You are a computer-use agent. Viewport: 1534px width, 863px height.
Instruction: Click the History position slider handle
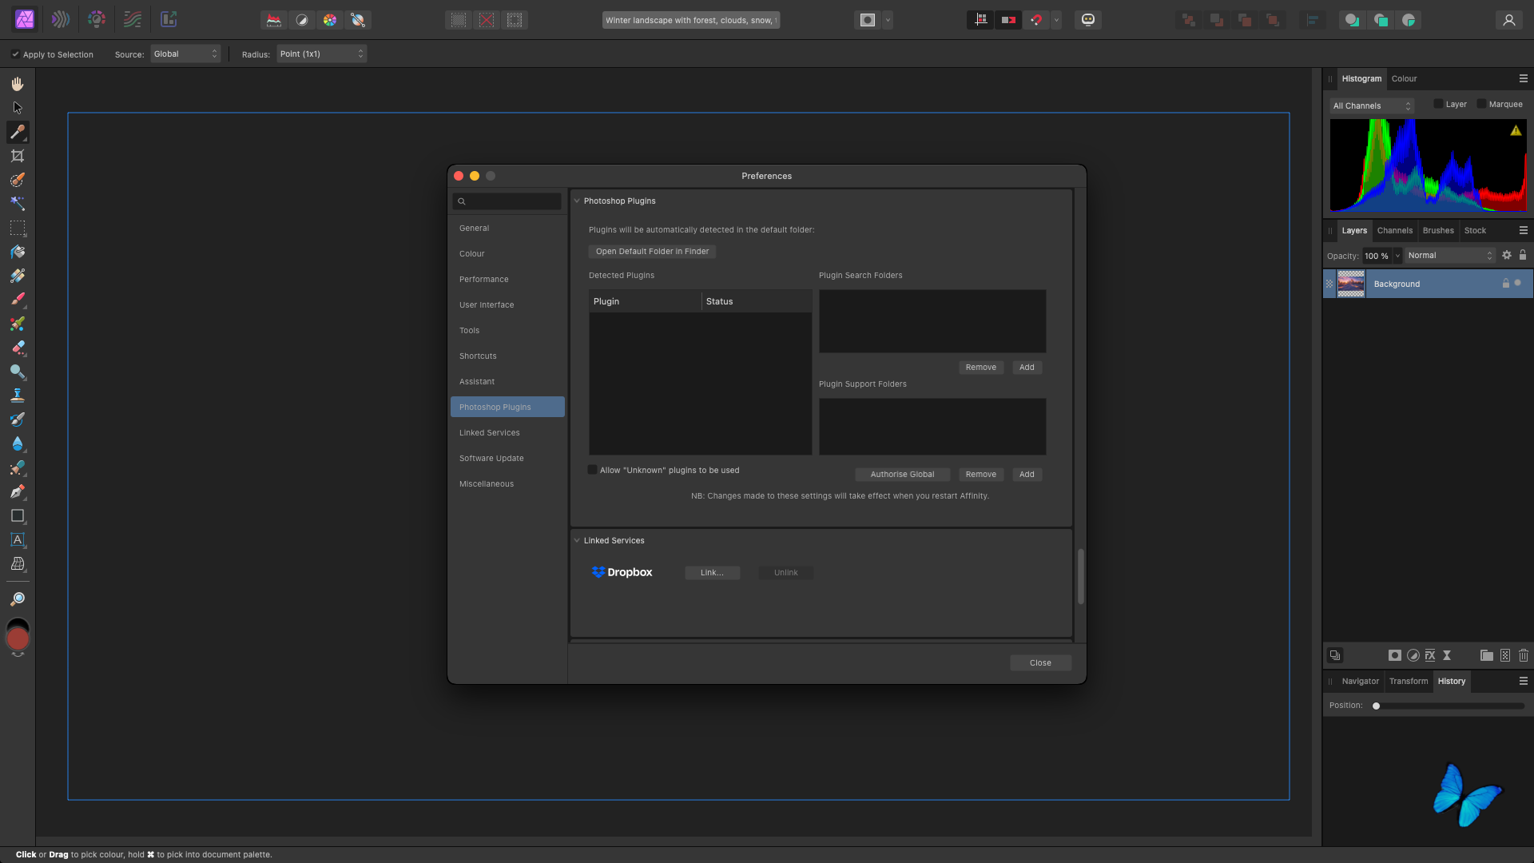tap(1376, 706)
